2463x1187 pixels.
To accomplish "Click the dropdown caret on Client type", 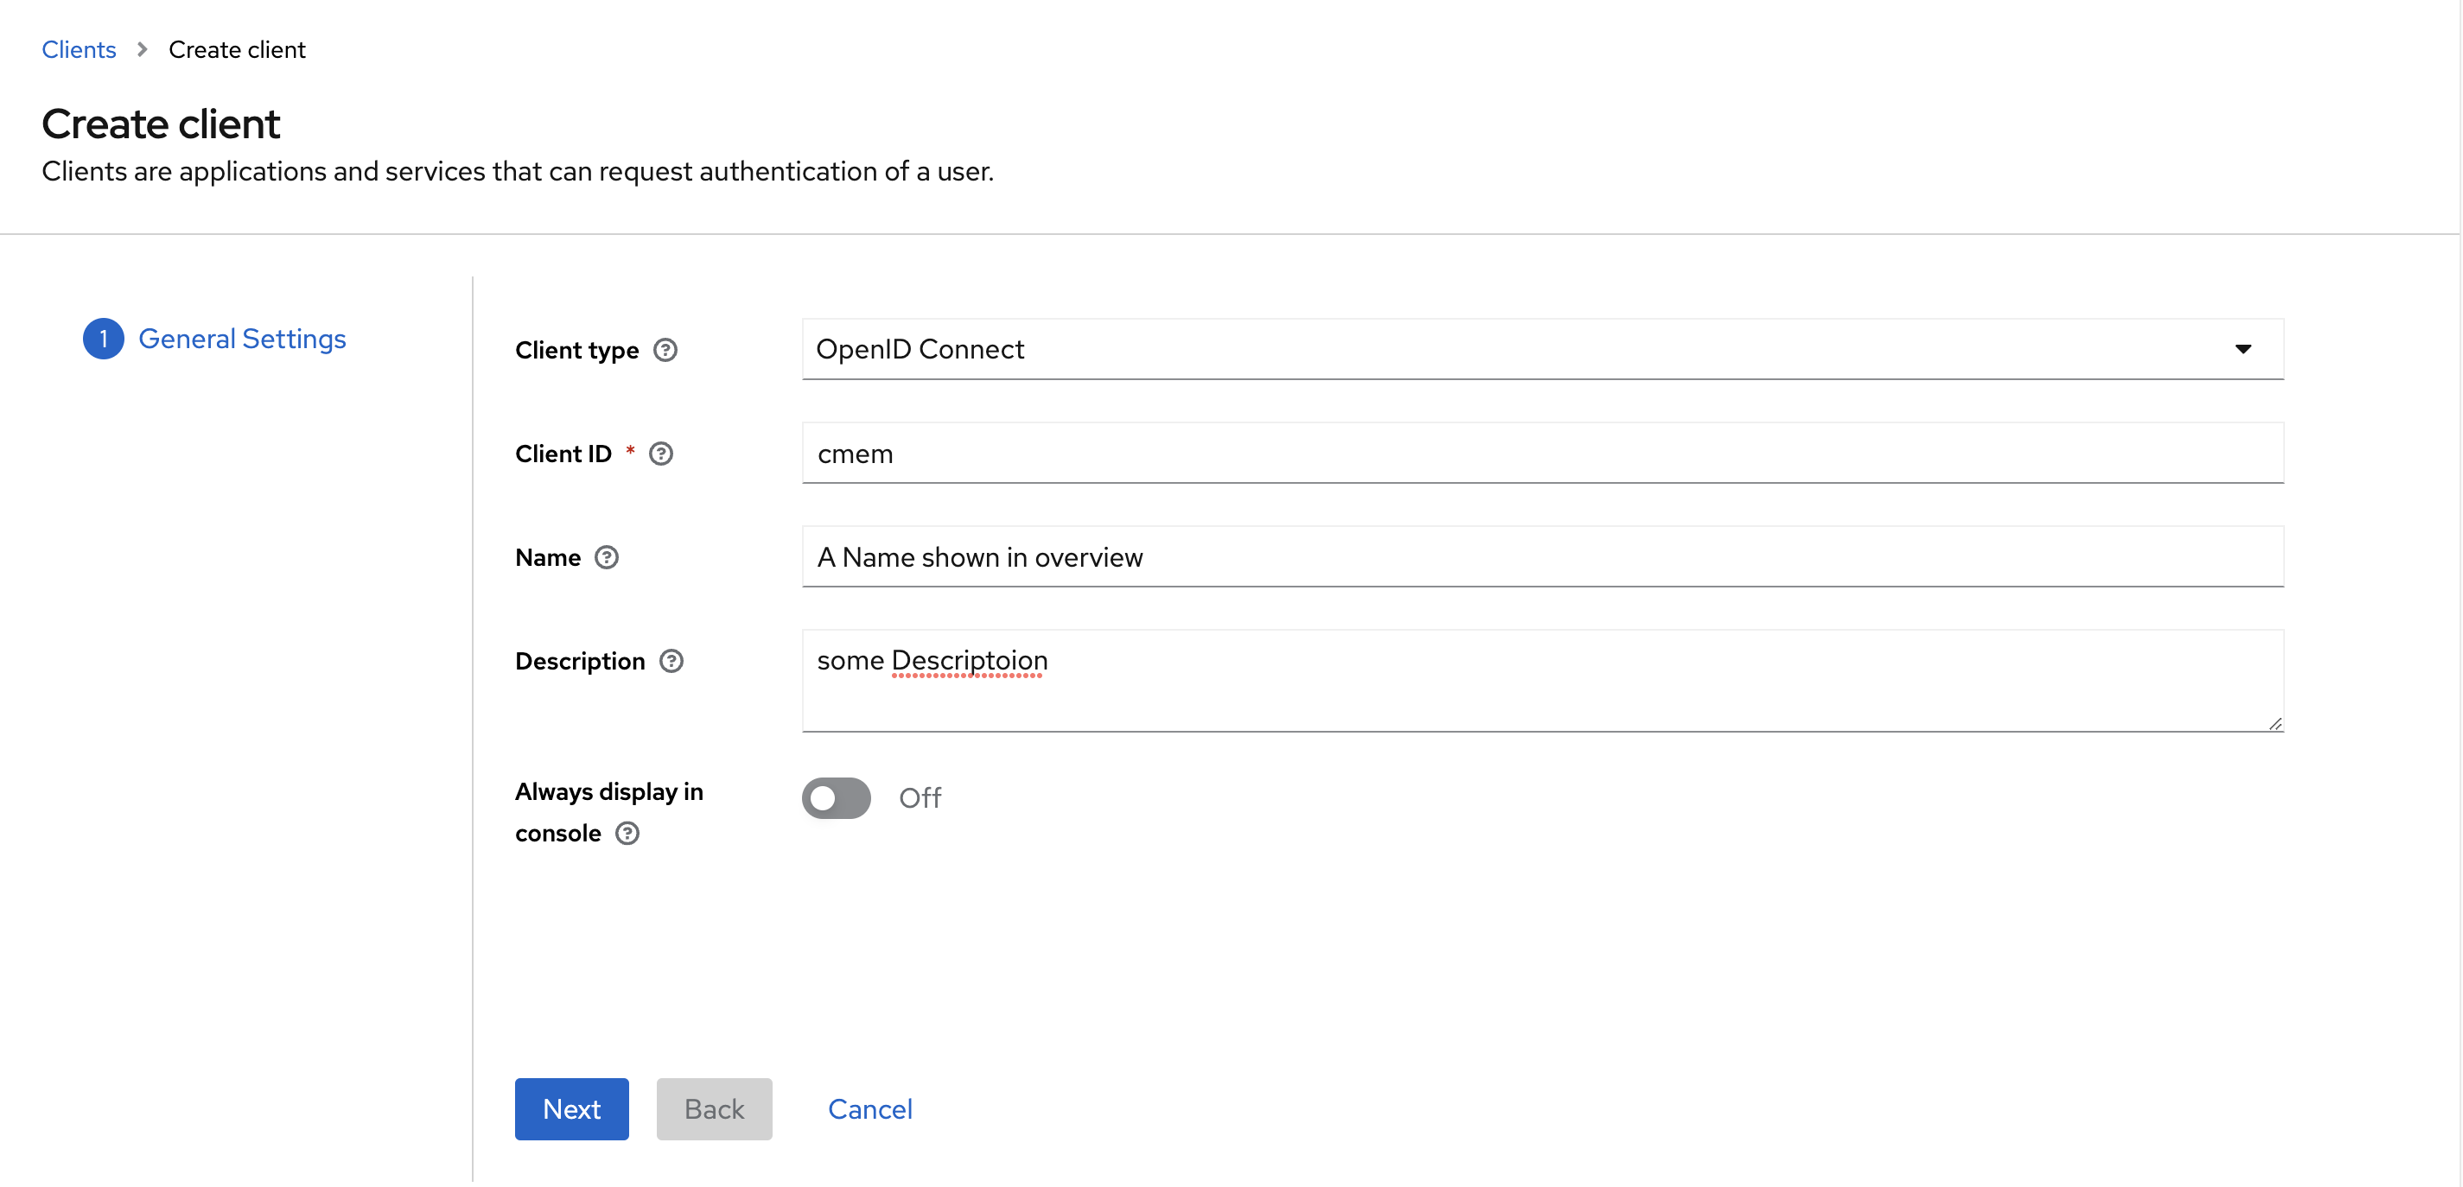I will tap(2244, 350).
